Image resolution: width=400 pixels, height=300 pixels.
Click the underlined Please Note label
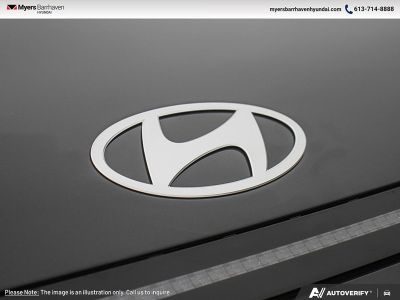pyautogui.click(x=21, y=292)
